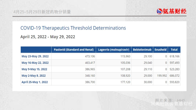Open the May 16-May 22, 2022 row link
This screenshot has width=196, height=110.
(x=35, y=63)
